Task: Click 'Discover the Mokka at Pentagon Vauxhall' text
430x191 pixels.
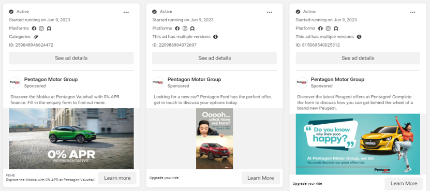Action: 65,99
